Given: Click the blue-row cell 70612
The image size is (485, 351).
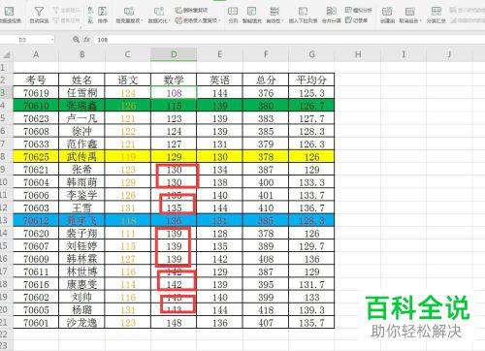Looking at the screenshot, I should coord(36,221).
